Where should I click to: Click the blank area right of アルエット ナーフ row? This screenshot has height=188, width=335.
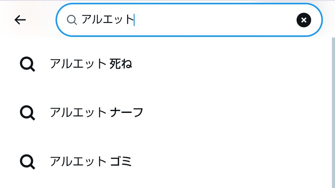pyautogui.click(x=235, y=113)
